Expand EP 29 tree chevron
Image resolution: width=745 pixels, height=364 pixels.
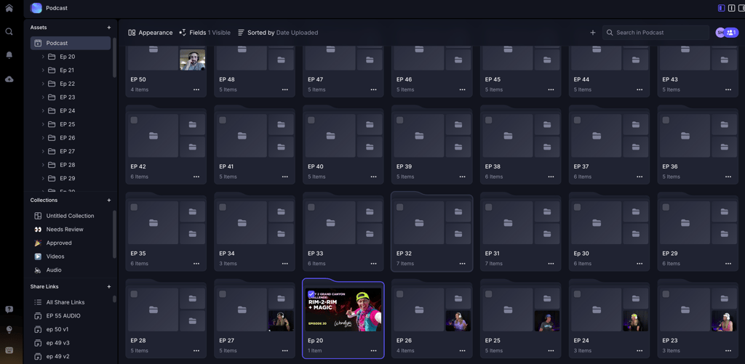pyautogui.click(x=43, y=179)
